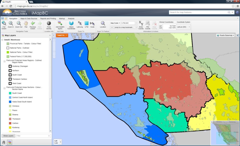Collapse the DataBC Warehouse tree node
240x146 pixels.
[x=2, y=40]
